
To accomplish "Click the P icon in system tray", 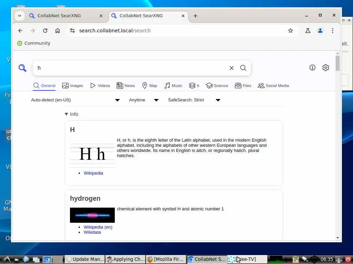I will click(x=295, y=259).
